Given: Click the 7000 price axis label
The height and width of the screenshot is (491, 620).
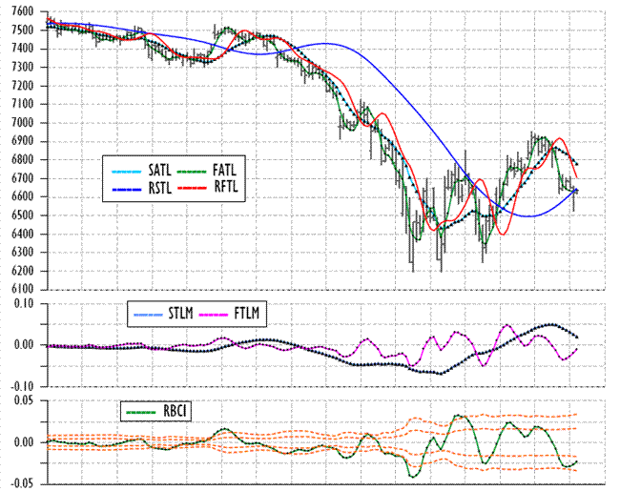Looking at the screenshot, I should pos(23,123).
